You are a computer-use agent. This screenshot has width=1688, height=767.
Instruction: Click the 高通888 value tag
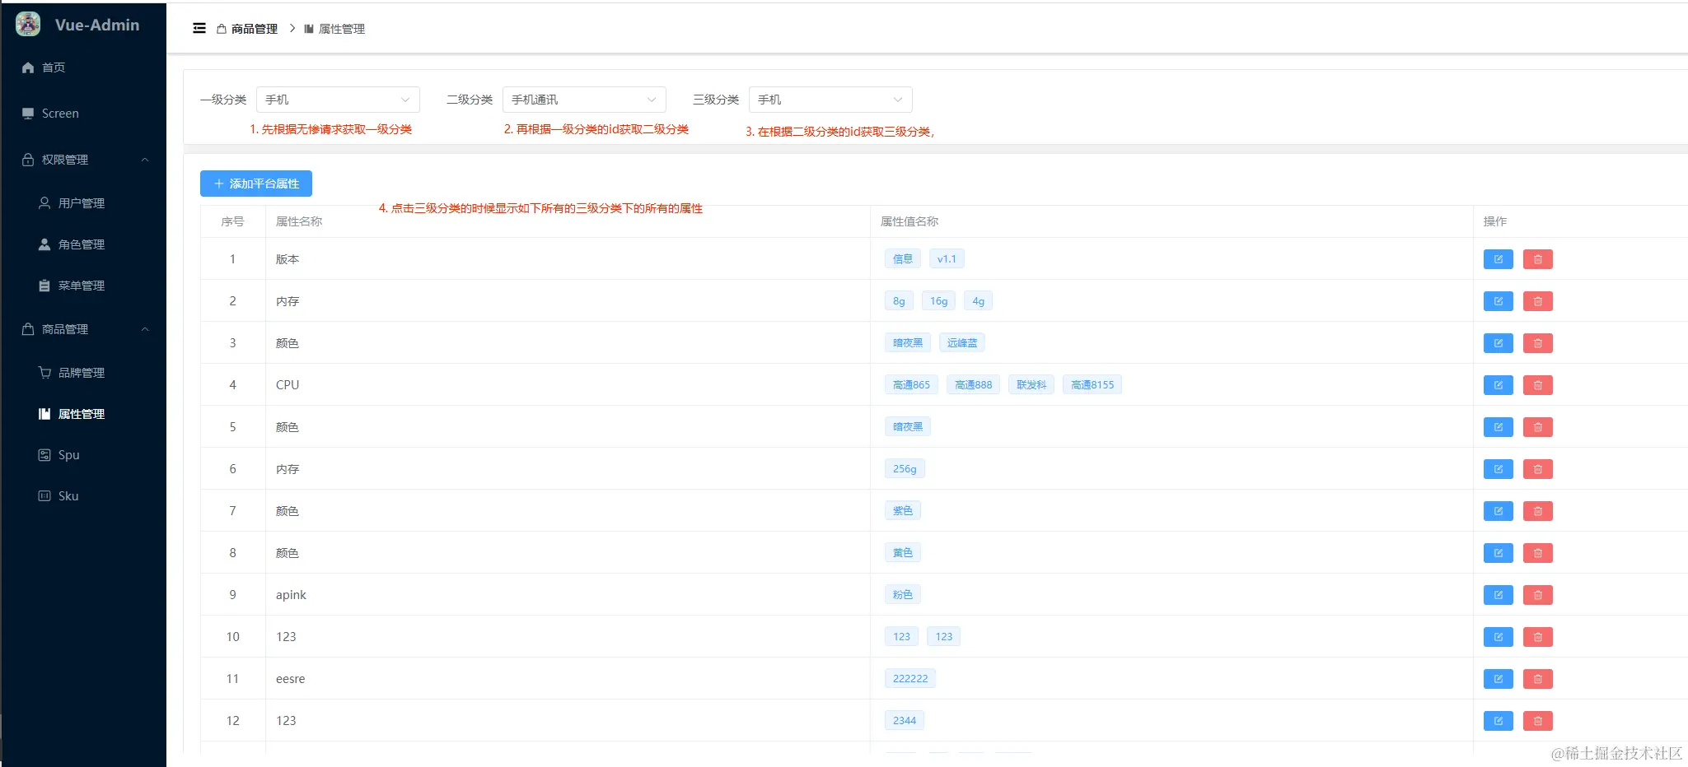coord(973,385)
